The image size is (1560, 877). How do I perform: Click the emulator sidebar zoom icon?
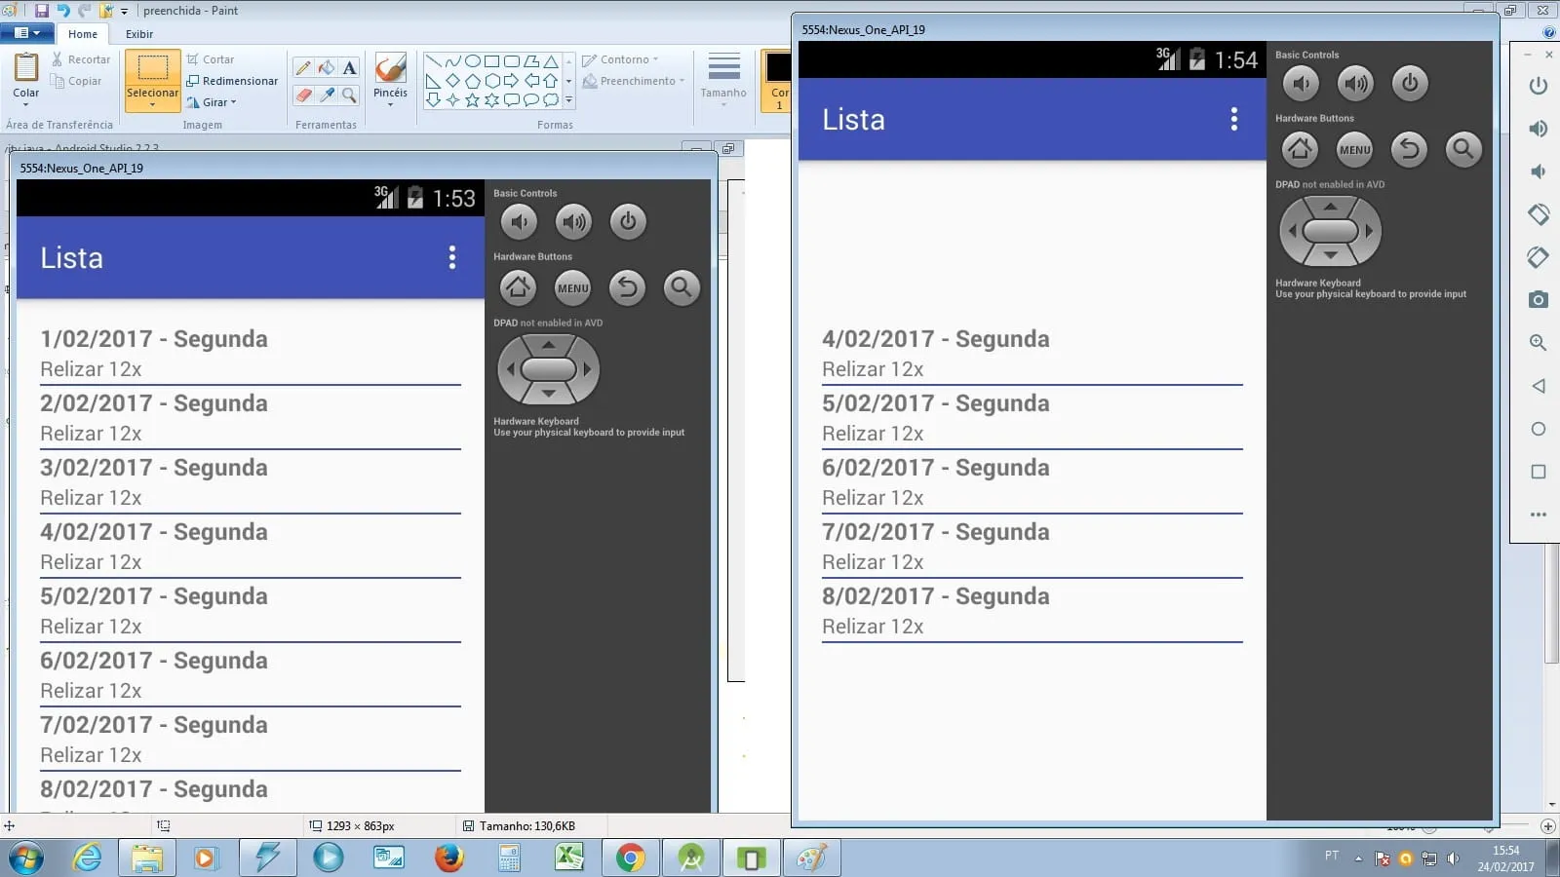[1539, 343]
